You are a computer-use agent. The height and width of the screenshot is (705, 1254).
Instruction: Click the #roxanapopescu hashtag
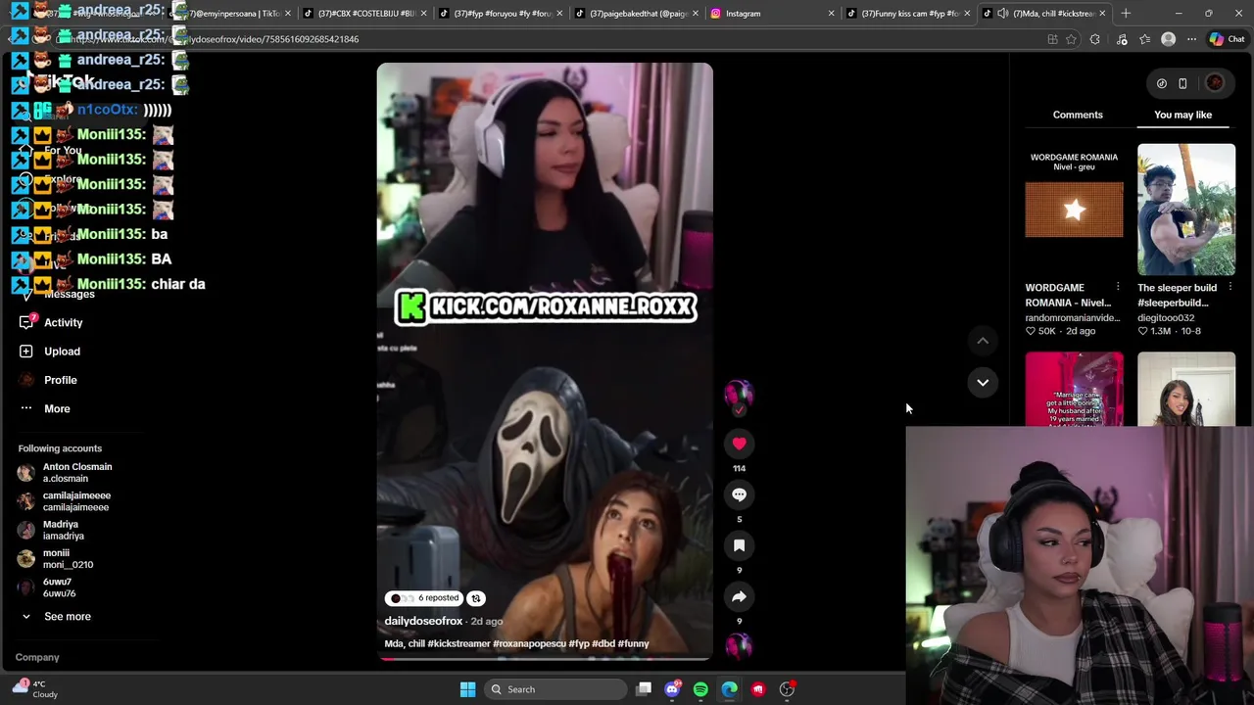point(529,643)
